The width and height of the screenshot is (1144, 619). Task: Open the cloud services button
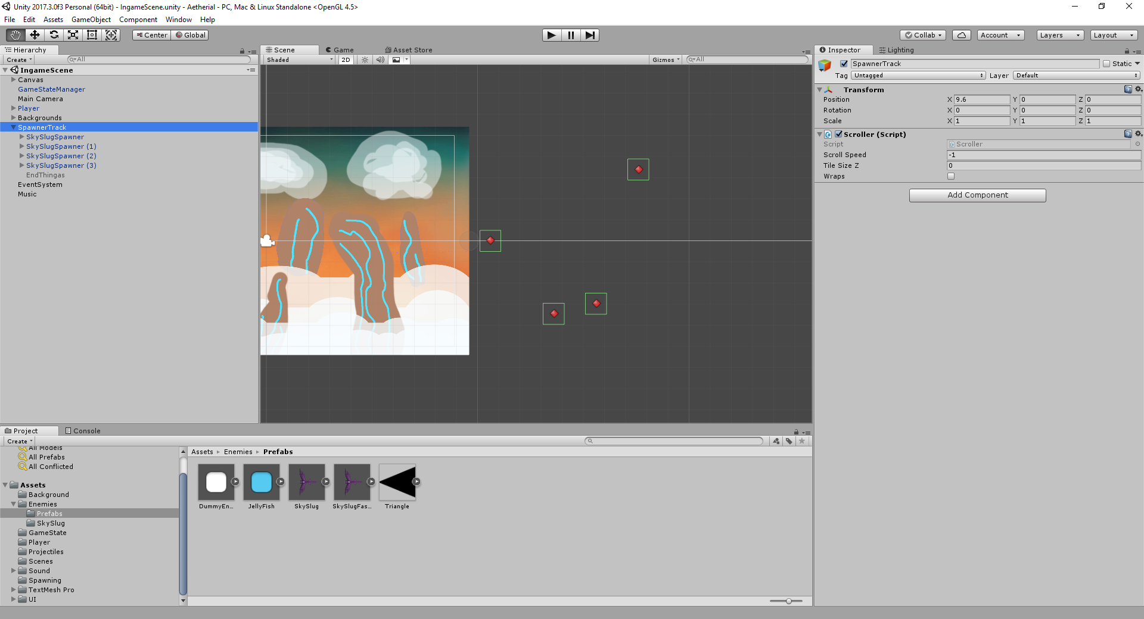click(x=961, y=35)
